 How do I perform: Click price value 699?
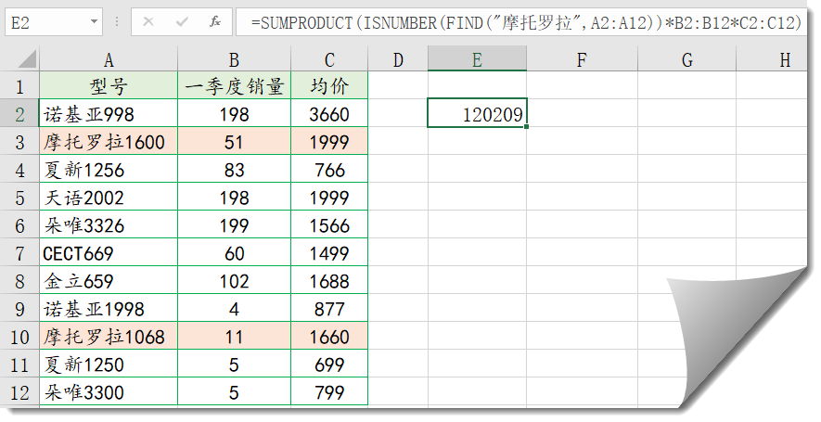point(329,364)
